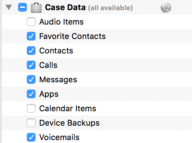Click the briefcase Case Data icon
Screen dimensions: 192x143
[36, 8]
